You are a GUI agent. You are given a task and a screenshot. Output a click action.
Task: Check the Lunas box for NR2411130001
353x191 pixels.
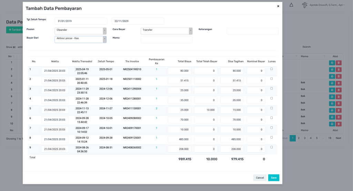point(272,108)
